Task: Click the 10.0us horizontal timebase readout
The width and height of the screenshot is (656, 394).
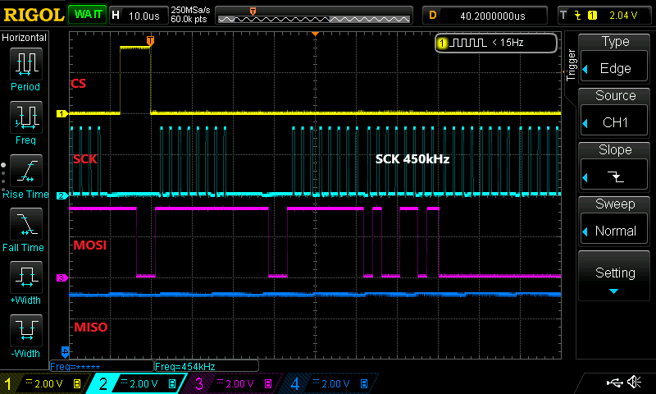Action: (144, 15)
